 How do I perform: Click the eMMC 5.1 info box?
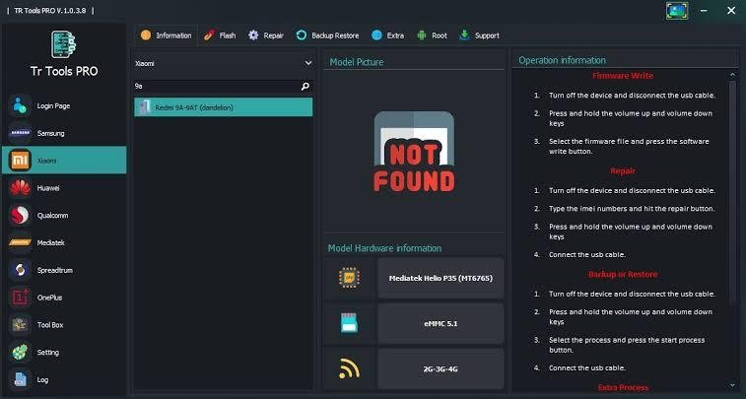[441, 323]
